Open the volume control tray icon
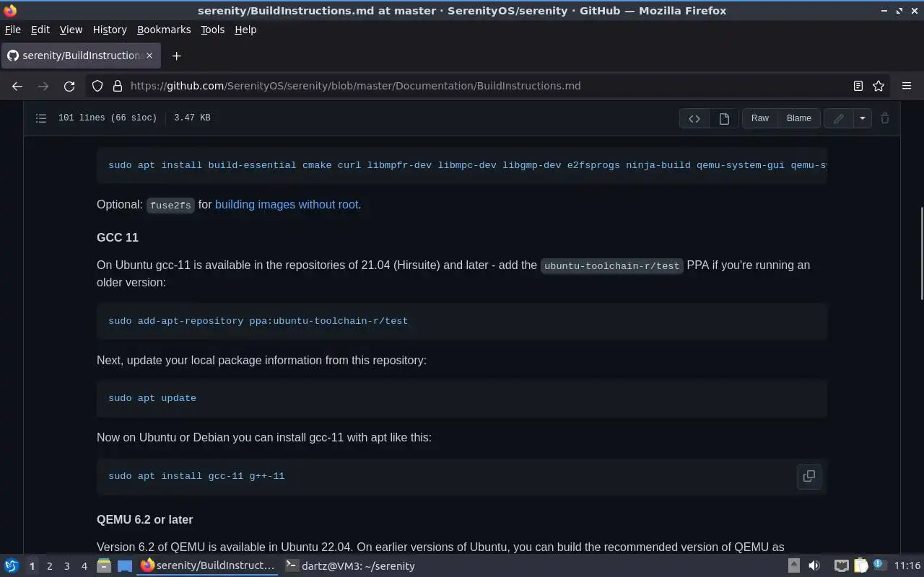Image resolution: width=924 pixels, height=577 pixels. pos(814,566)
